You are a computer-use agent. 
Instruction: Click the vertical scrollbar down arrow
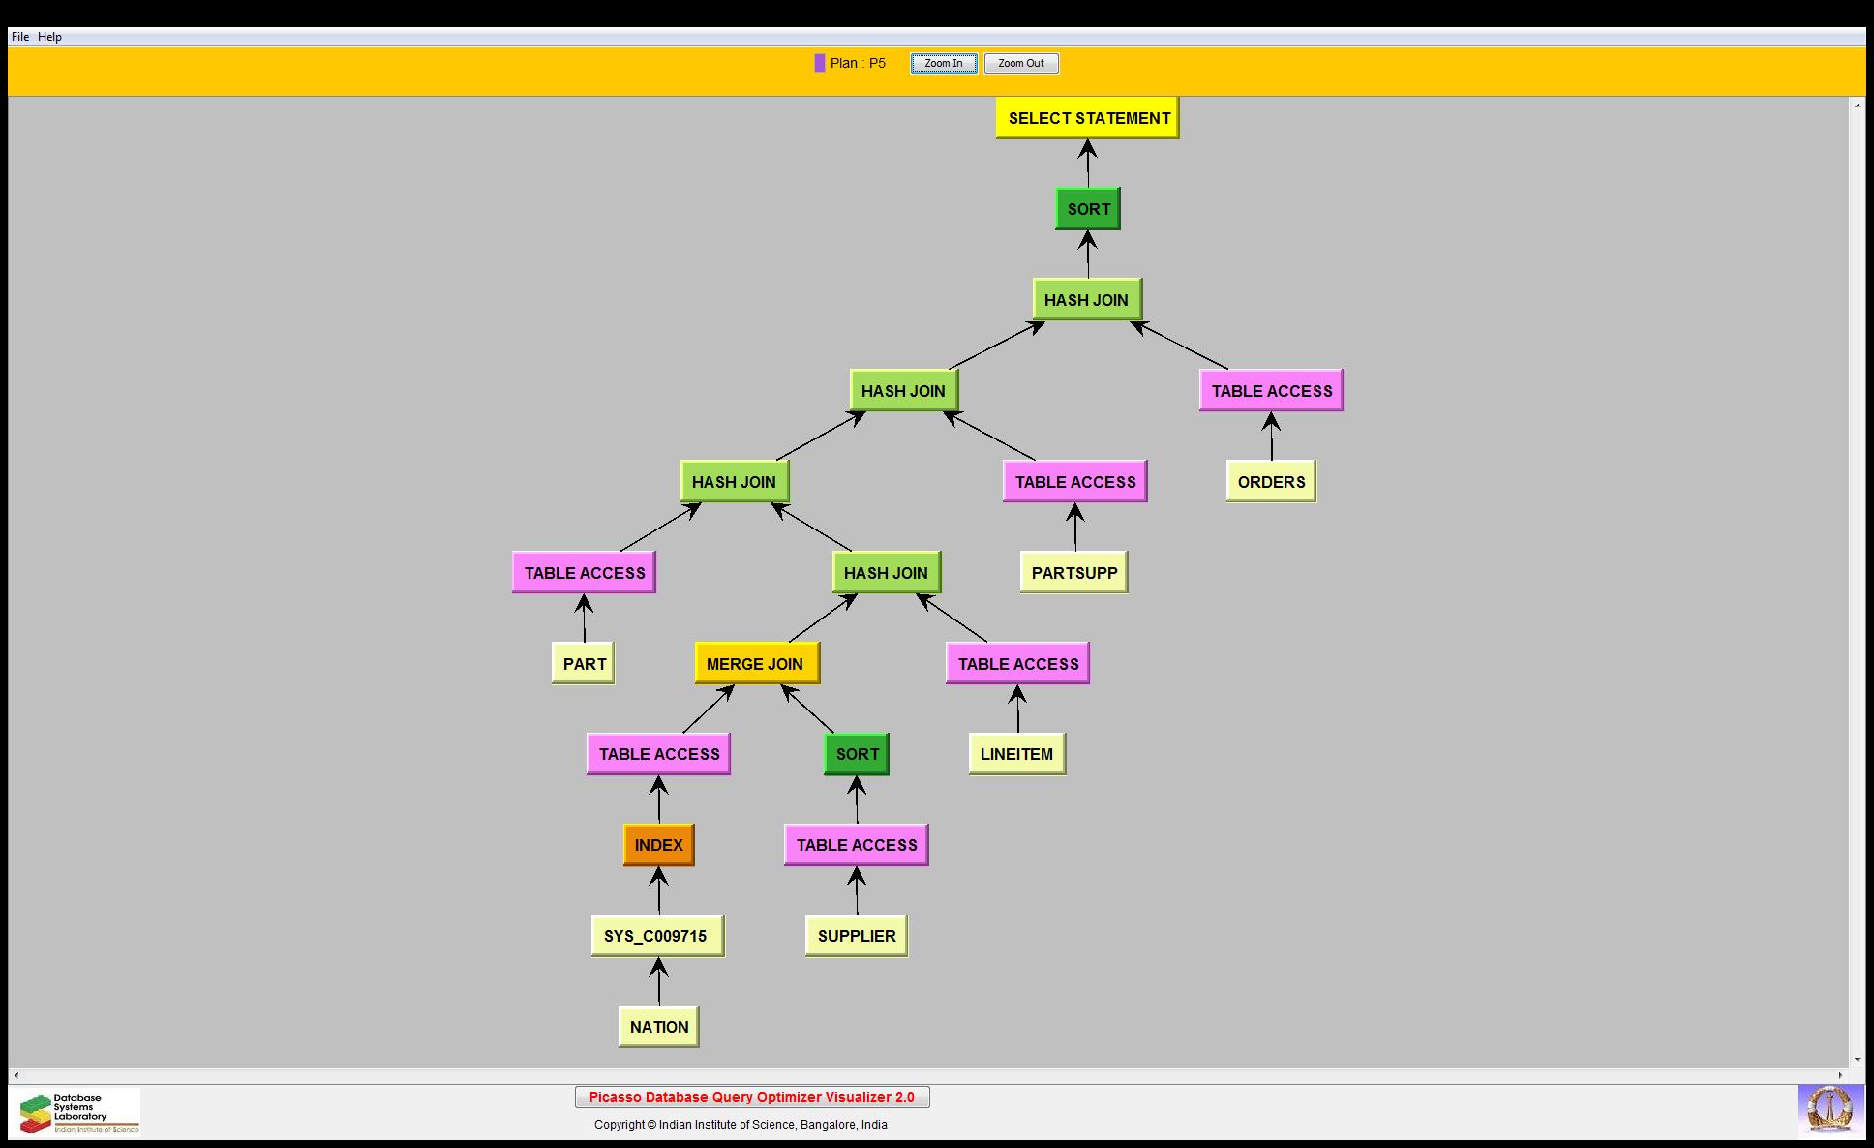[1857, 1060]
